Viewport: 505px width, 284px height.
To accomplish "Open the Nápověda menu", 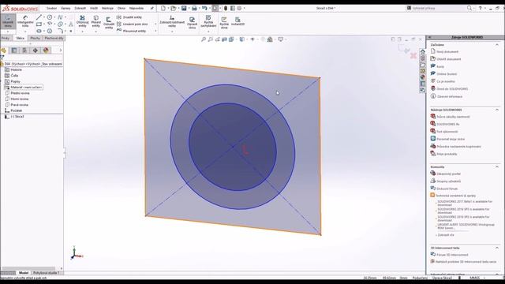I will [137, 8].
